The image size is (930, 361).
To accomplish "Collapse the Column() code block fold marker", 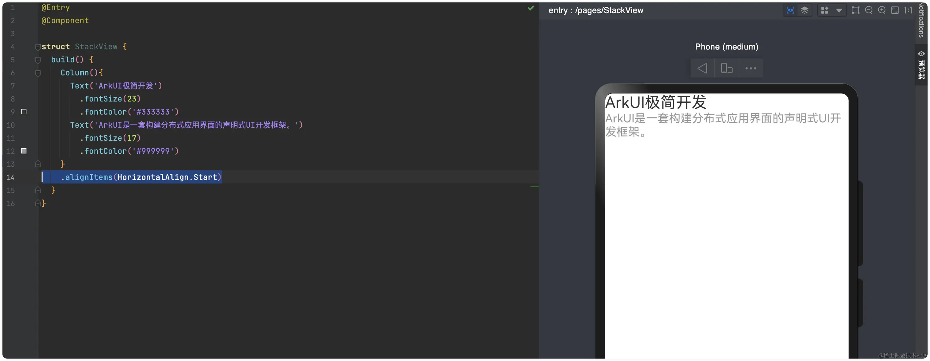I will point(38,73).
